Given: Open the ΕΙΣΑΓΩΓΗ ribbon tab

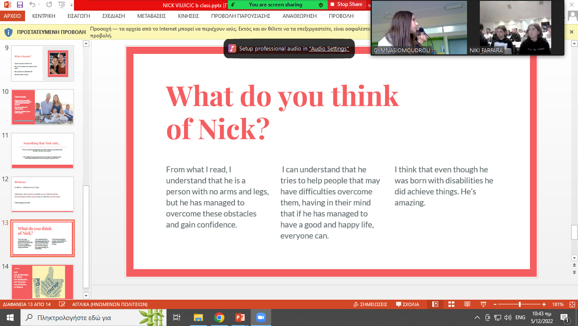Looking at the screenshot, I should pos(79,16).
